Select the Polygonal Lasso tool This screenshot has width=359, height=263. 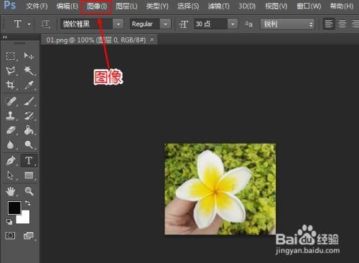click(x=11, y=70)
